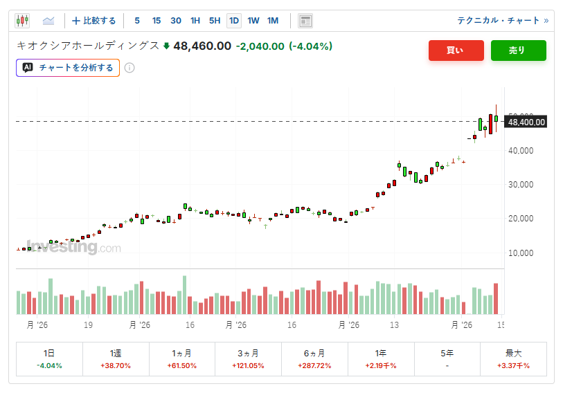Click the plus 比較する compare button
The width and height of the screenshot is (563, 393).
point(93,21)
